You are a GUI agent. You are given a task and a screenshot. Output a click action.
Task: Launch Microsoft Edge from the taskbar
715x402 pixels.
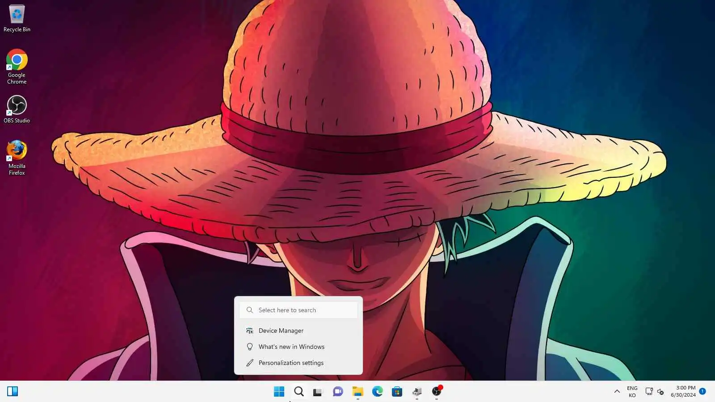pos(378,392)
